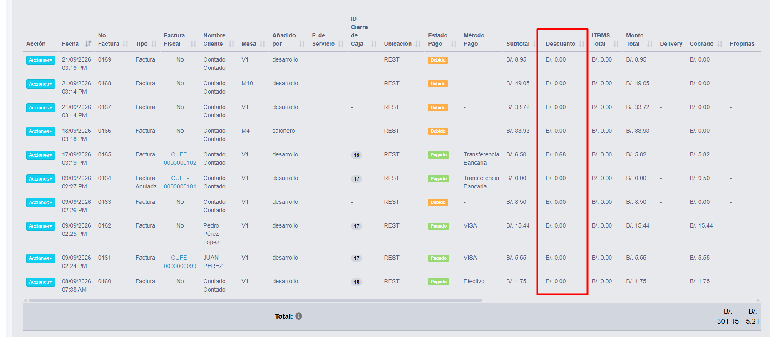The height and width of the screenshot is (337, 770).
Task: Click cash closure badge 17 on invoice 0164
Action: point(357,179)
